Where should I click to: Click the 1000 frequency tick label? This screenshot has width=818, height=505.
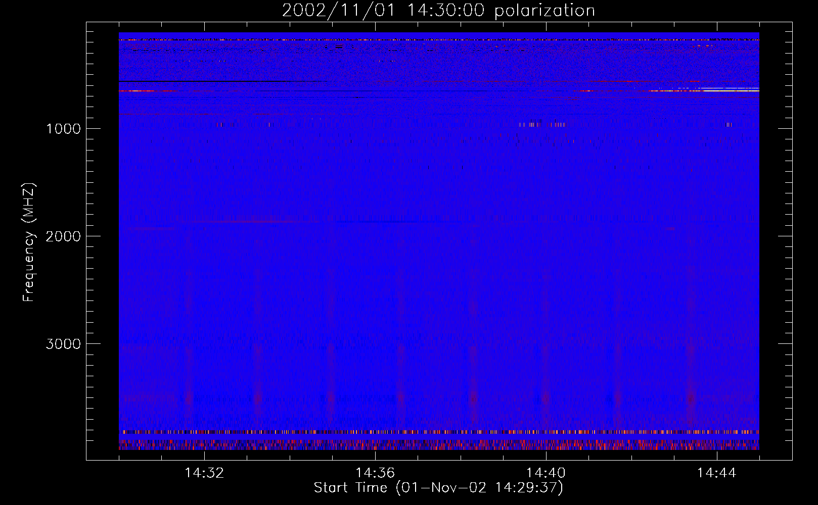[x=63, y=129]
